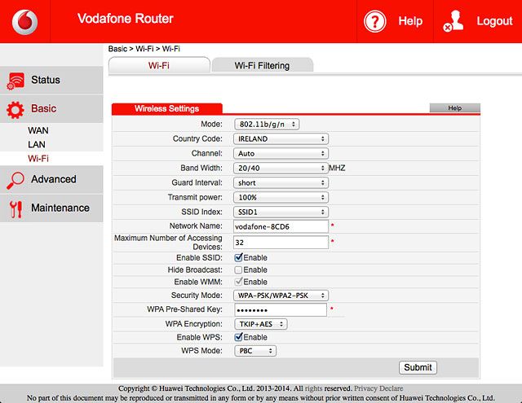522x403 pixels.
Task: Open the Transmit power dropdown
Action: pos(281,197)
